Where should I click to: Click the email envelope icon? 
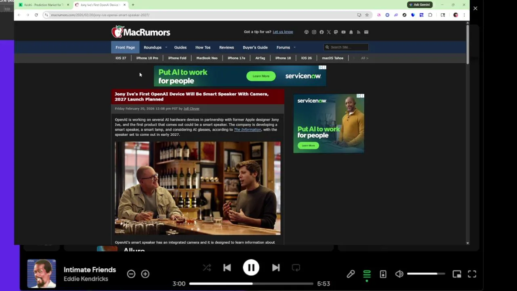[x=366, y=32]
